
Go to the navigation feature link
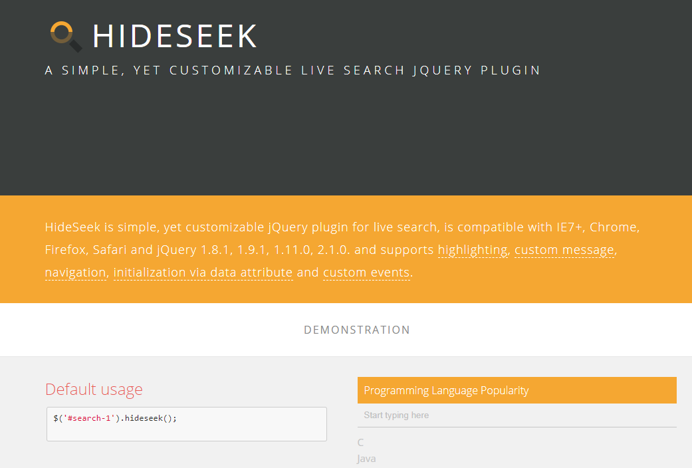75,273
